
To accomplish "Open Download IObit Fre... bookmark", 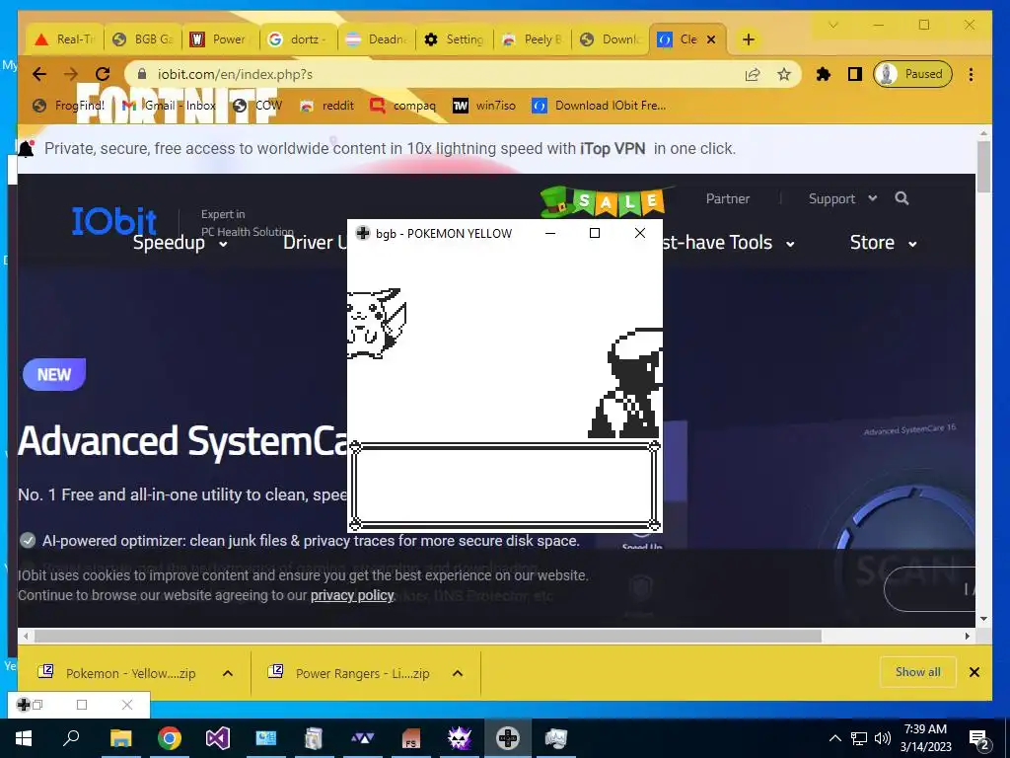I will coord(599,105).
